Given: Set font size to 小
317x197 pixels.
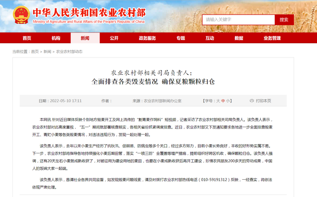Looking at the screenshot, I should (228, 101).
